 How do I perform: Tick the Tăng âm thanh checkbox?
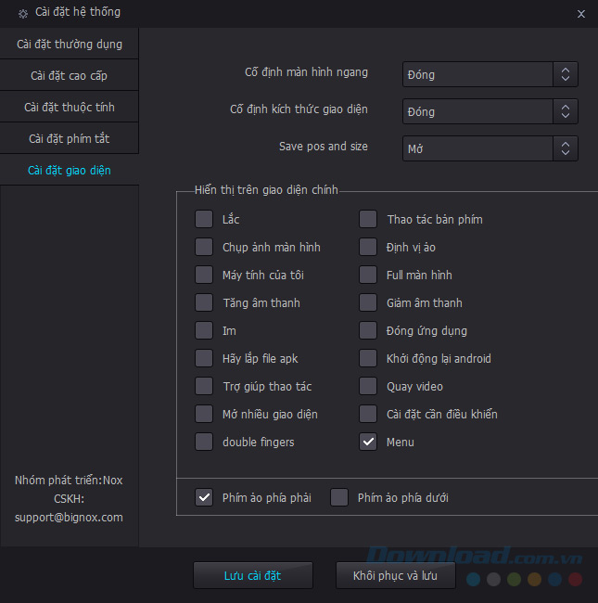click(x=204, y=303)
